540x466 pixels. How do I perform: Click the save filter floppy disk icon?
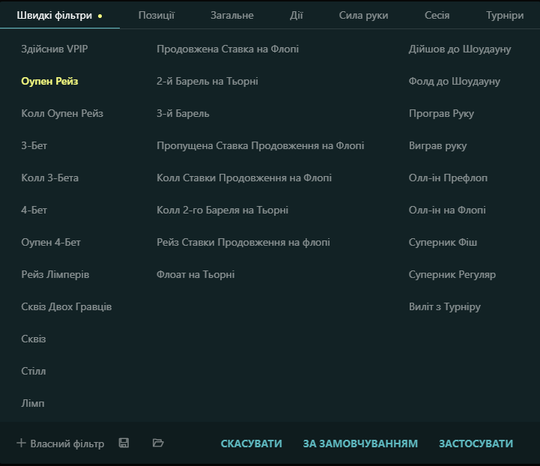coord(124,443)
